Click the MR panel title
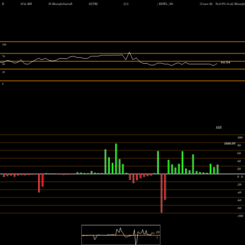This screenshot has height=245, width=245. click(219, 127)
